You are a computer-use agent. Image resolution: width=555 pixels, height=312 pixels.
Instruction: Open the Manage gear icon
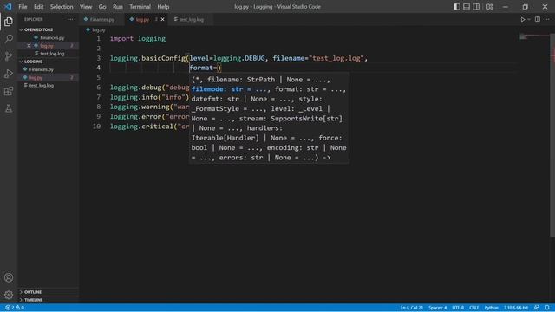tap(9, 295)
